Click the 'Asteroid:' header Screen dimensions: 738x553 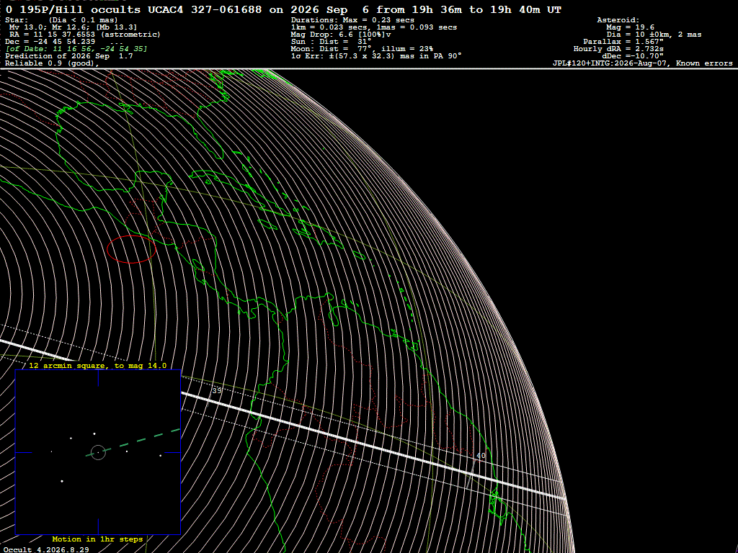[618, 19]
